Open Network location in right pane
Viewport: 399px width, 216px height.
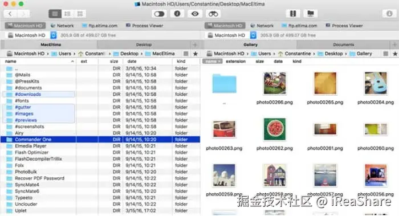262,26
